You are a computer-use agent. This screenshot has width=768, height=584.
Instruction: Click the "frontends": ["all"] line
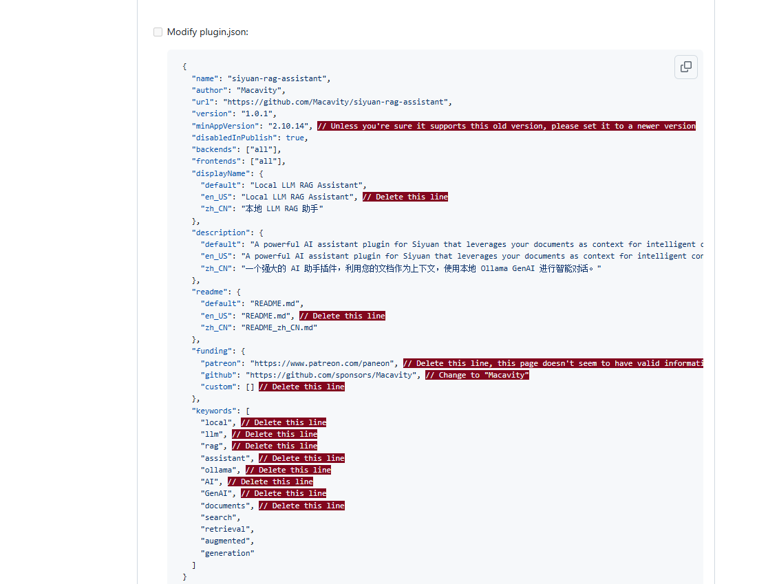tap(239, 161)
